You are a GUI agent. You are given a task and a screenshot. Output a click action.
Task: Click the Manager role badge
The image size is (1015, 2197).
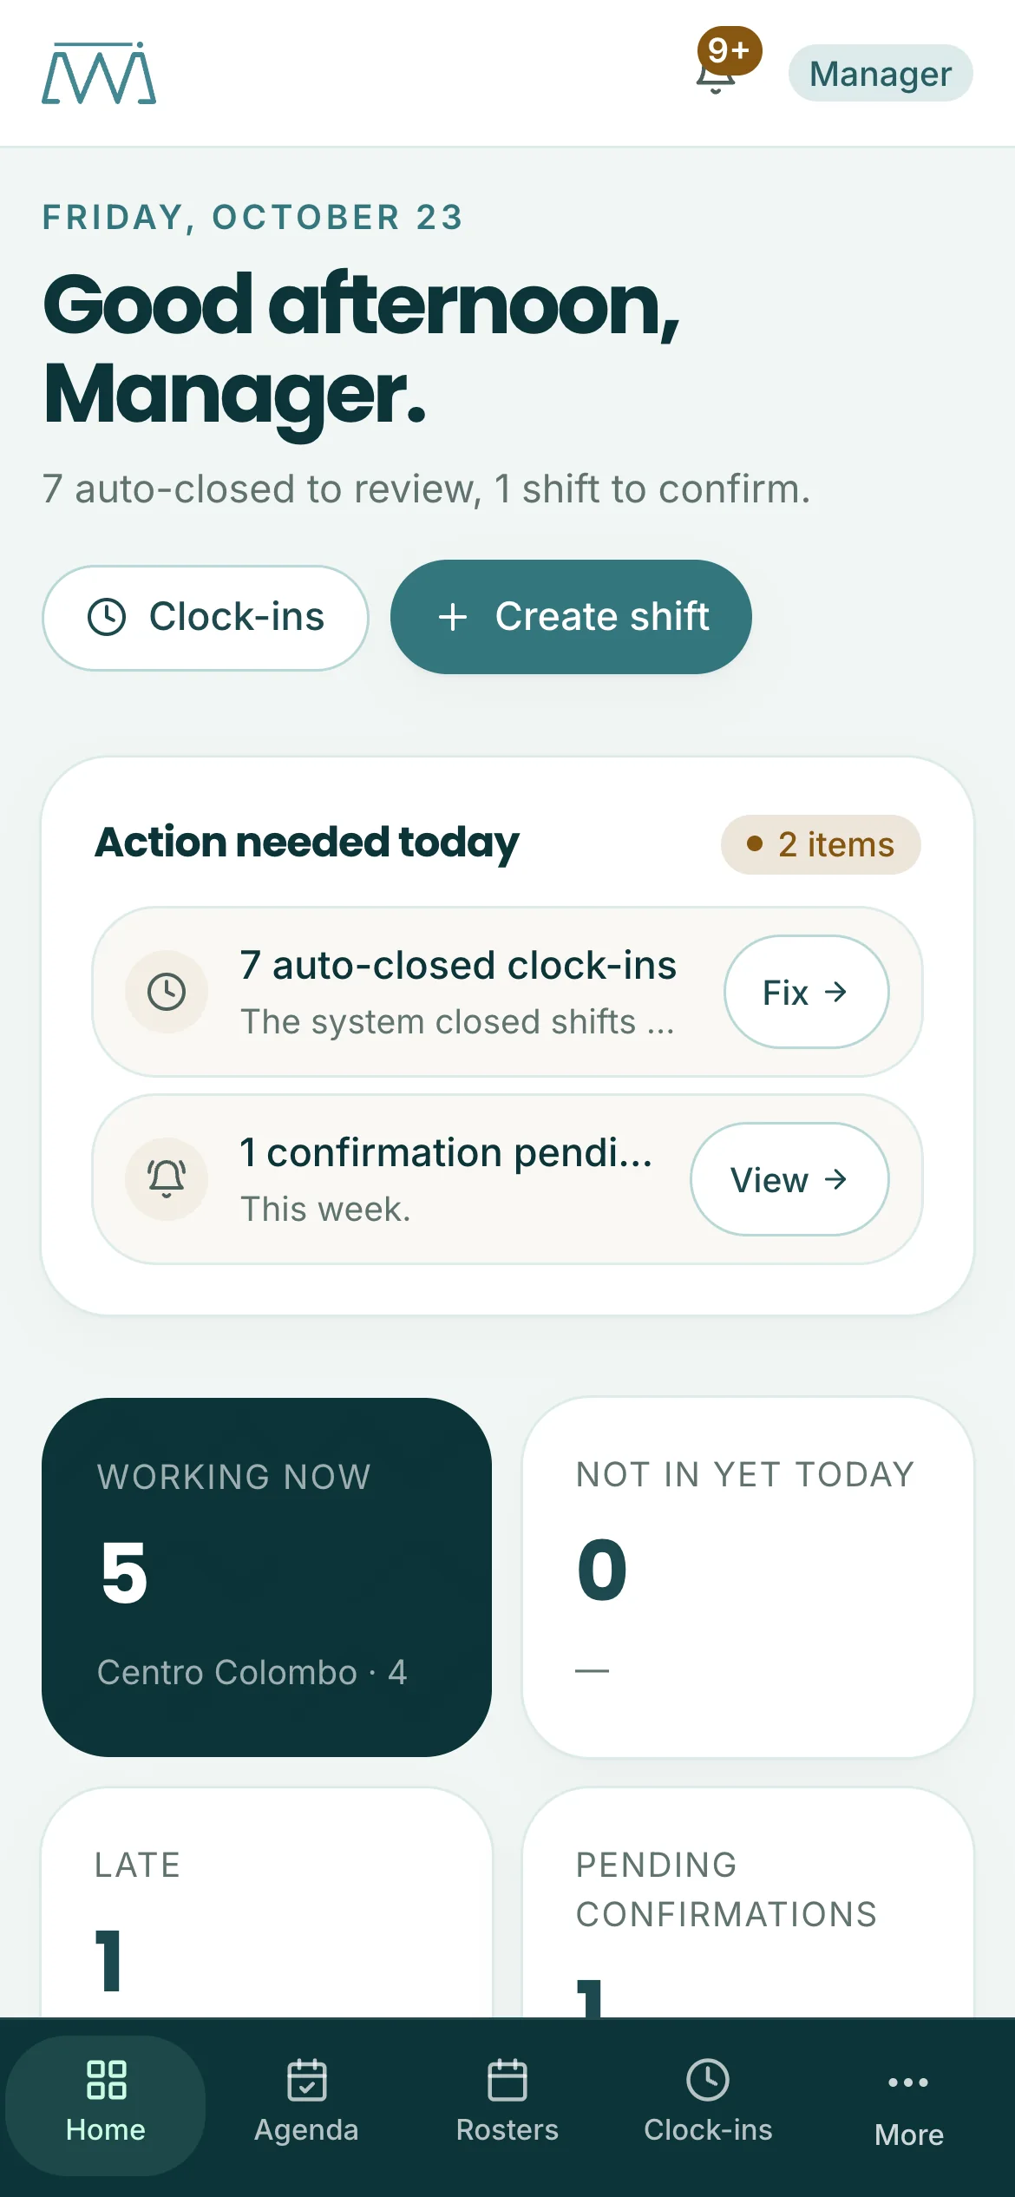pyautogui.click(x=881, y=73)
